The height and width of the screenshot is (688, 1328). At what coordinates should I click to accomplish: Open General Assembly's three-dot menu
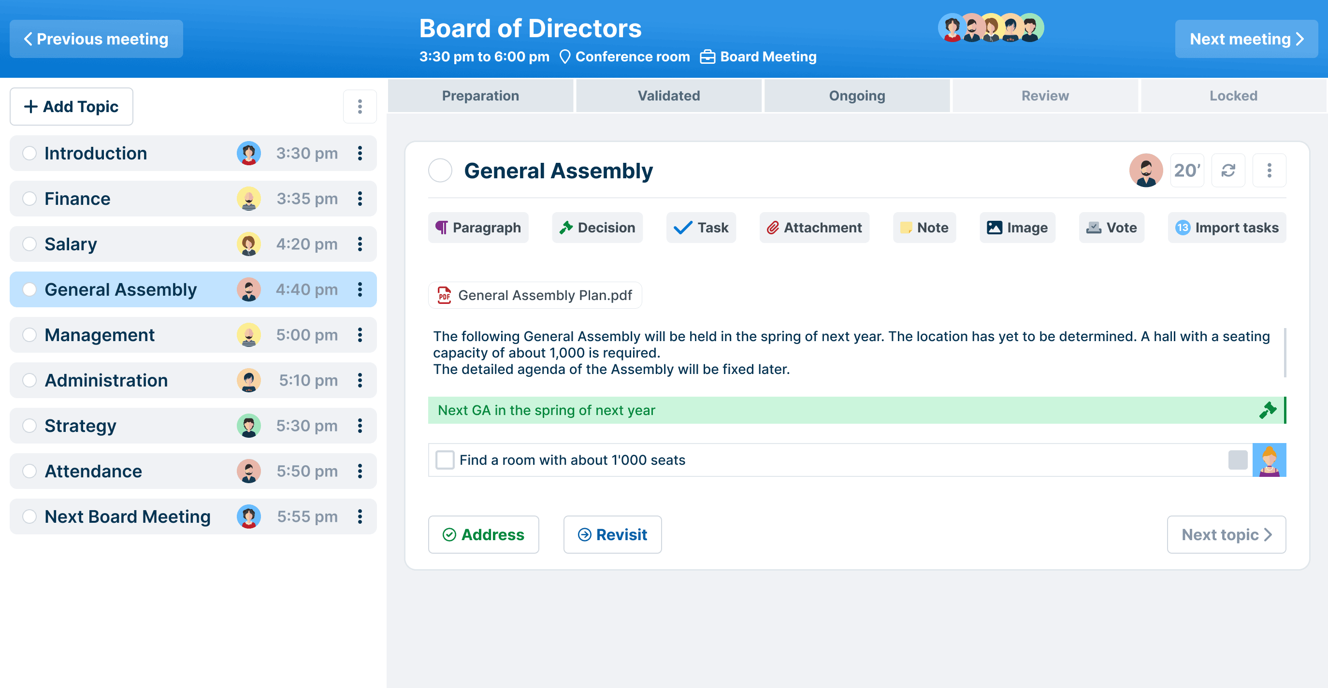coord(1270,170)
